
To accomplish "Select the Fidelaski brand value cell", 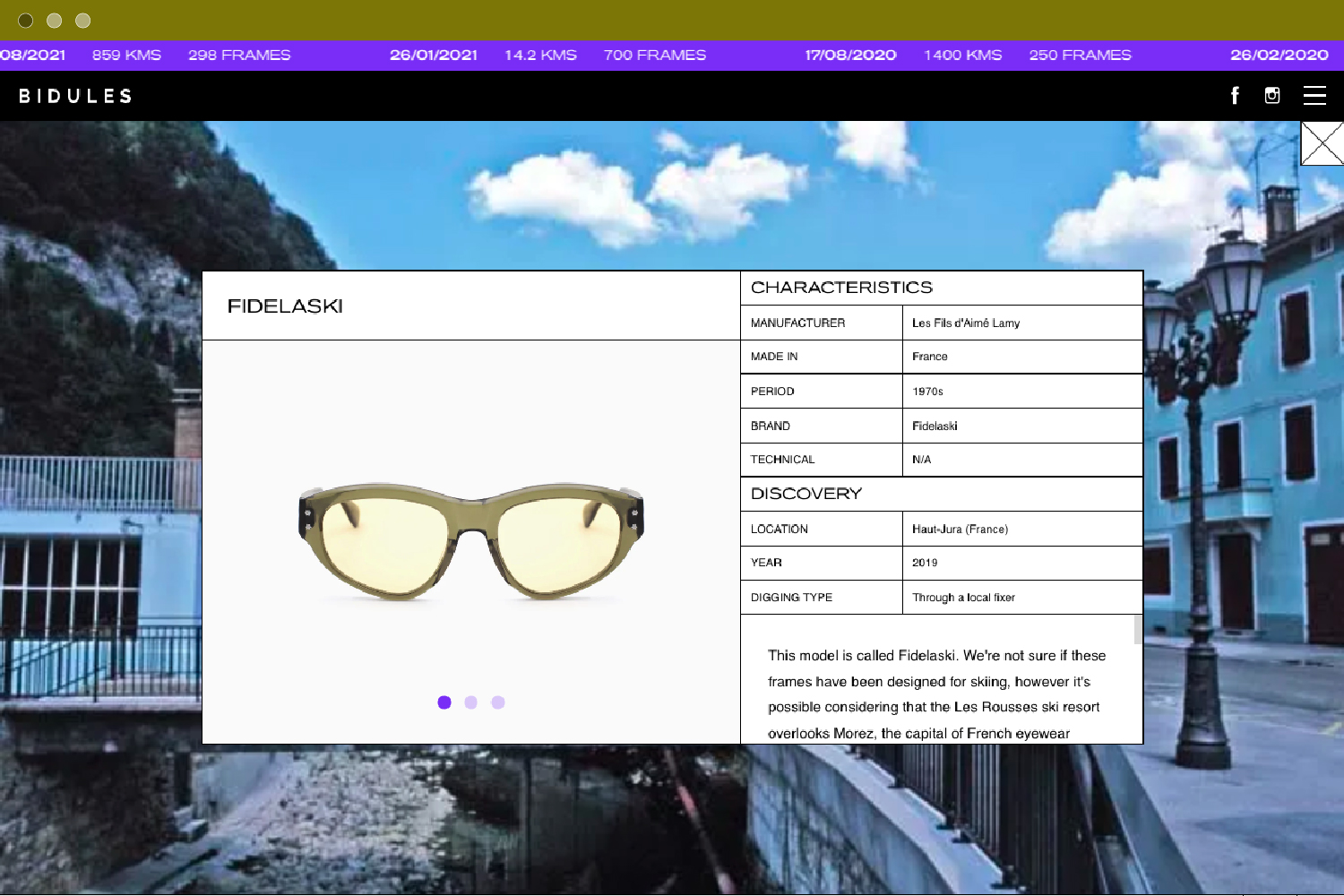I will [1022, 426].
